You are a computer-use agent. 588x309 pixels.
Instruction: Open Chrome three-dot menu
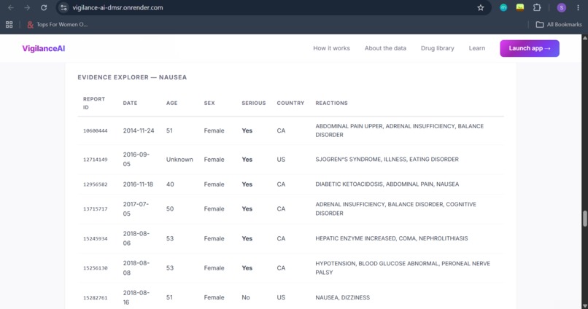[578, 7]
